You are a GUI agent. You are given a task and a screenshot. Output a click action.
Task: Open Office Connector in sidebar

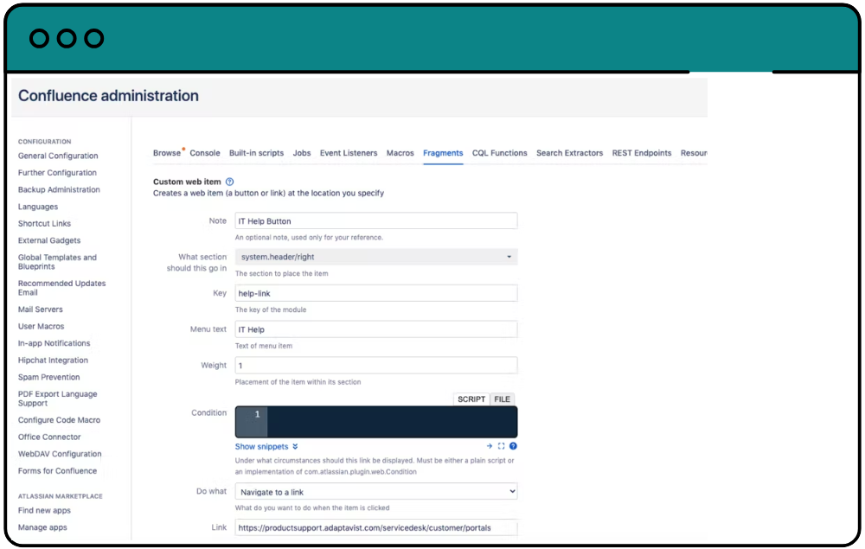coord(49,437)
